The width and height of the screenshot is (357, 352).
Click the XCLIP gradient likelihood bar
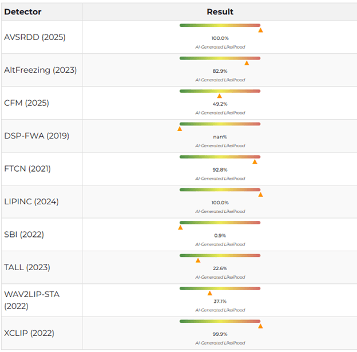tap(220, 321)
